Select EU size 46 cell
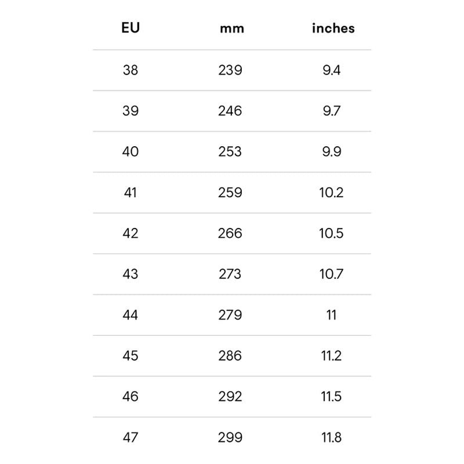464x464 pixels. click(130, 397)
